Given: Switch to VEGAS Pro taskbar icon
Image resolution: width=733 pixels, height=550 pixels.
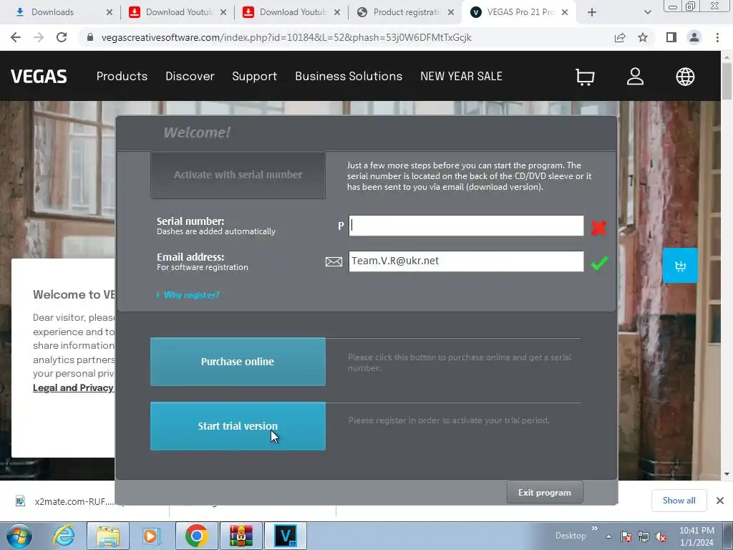Looking at the screenshot, I should [x=286, y=536].
